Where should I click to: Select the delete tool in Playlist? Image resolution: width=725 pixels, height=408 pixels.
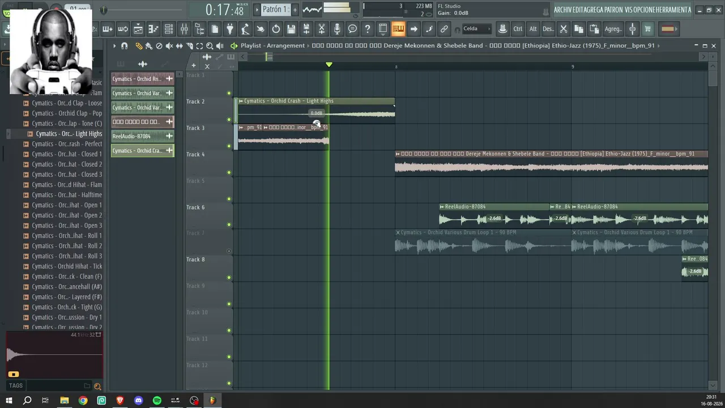pyautogui.click(x=159, y=46)
